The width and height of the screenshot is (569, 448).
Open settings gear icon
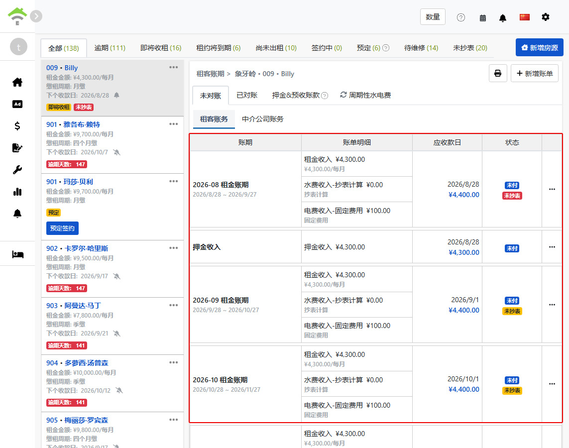pyautogui.click(x=546, y=17)
